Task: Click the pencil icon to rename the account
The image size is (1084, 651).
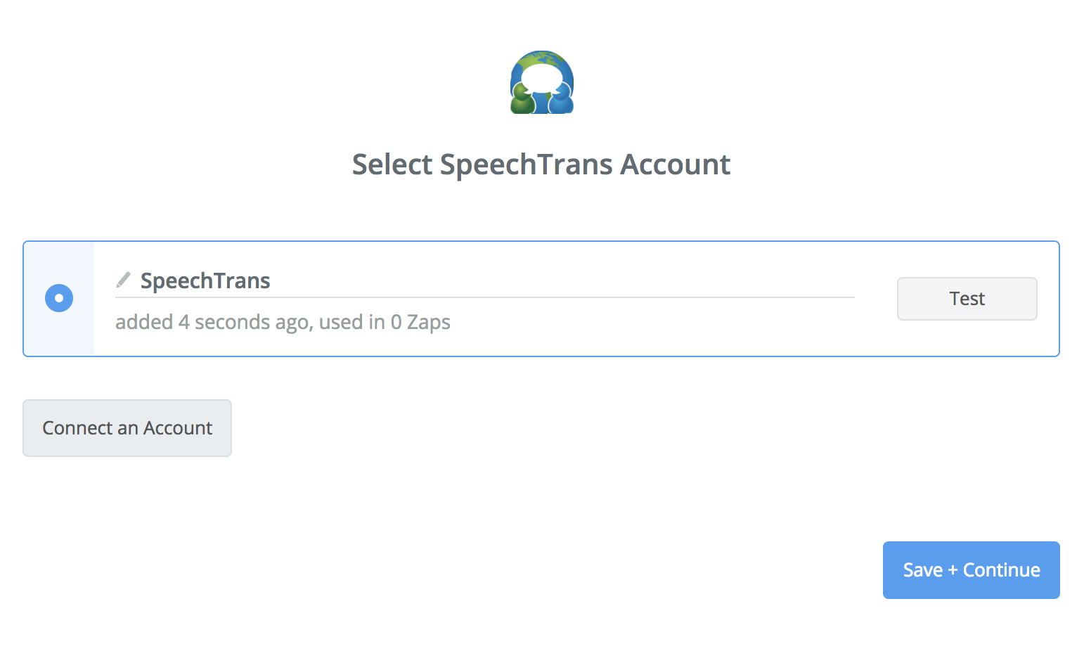Action: (x=123, y=280)
